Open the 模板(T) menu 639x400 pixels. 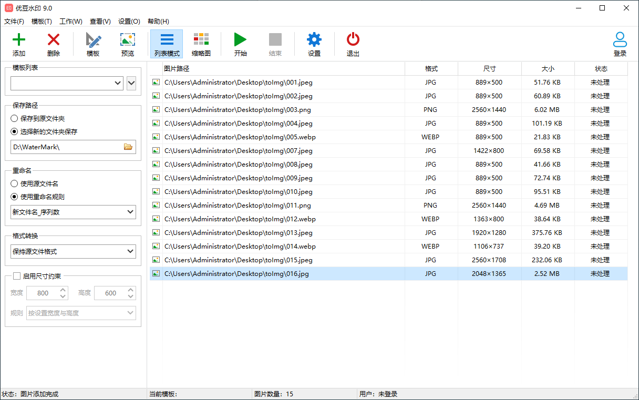click(x=42, y=22)
